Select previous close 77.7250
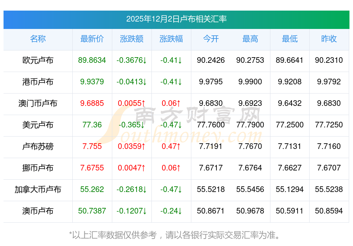This screenshot has width=353, height=246. point(329,125)
